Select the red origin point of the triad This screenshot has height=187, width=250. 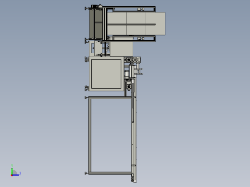[x=12, y=175]
